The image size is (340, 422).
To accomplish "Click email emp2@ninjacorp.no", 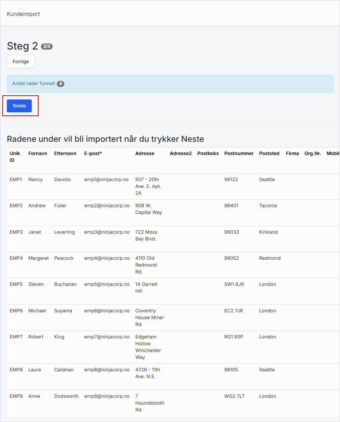I will pos(107,206).
